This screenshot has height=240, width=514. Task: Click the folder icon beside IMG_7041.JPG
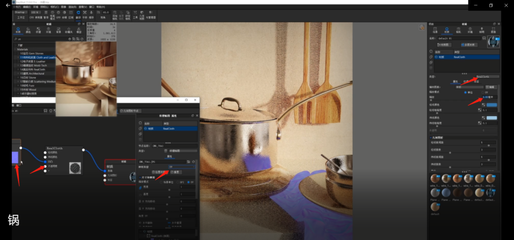188,162
